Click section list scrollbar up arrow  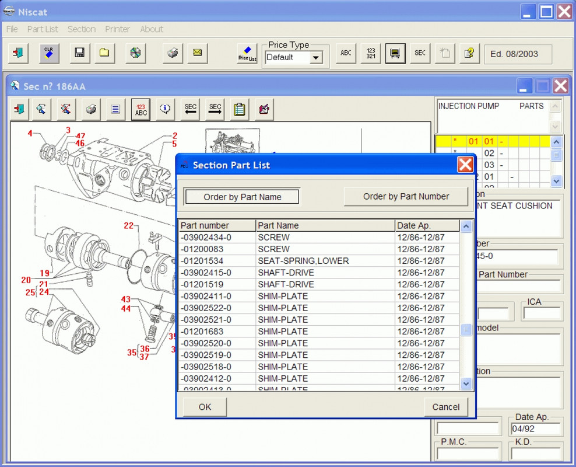tap(556, 142)
